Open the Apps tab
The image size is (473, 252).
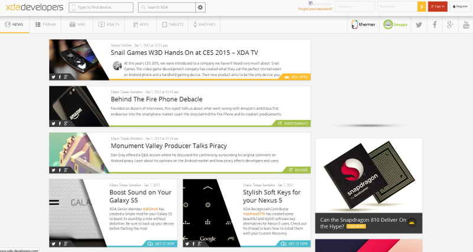[x=141, y=24]
